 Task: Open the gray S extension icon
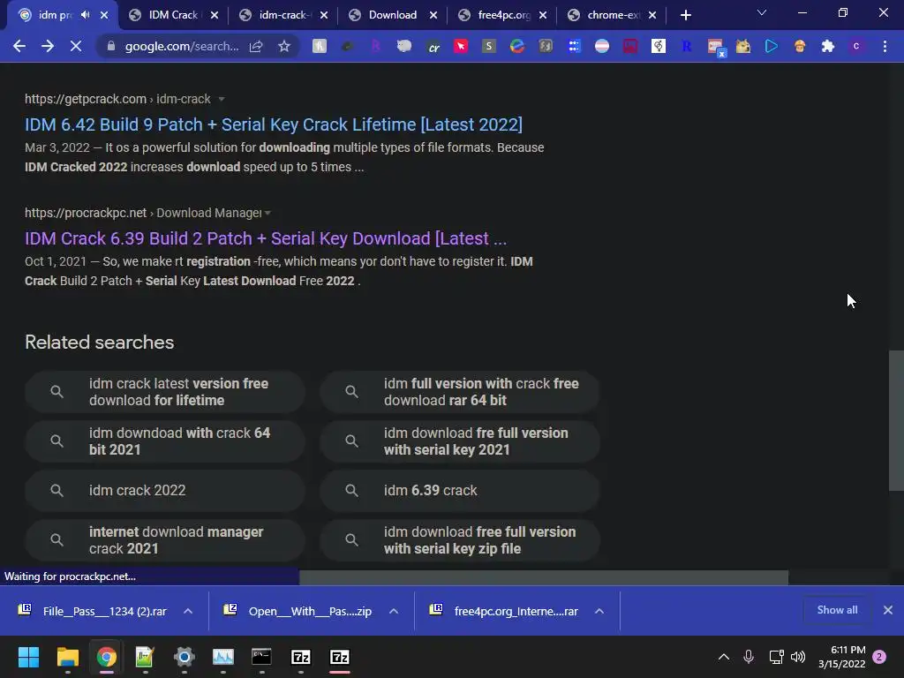point(489,46)
